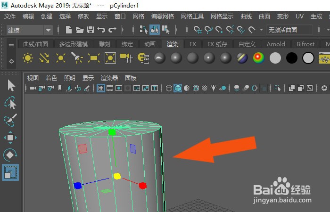Open the panel 面板 menu
The height and width of the screenshot is (212, 330).
pyautogui.click(x=131, y=78)
